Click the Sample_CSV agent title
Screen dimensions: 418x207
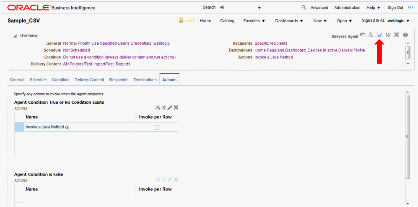pos(24,21)
